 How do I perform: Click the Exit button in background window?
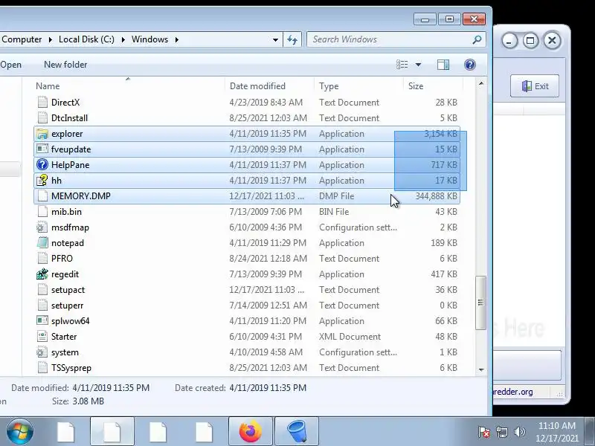click(535, 86)
